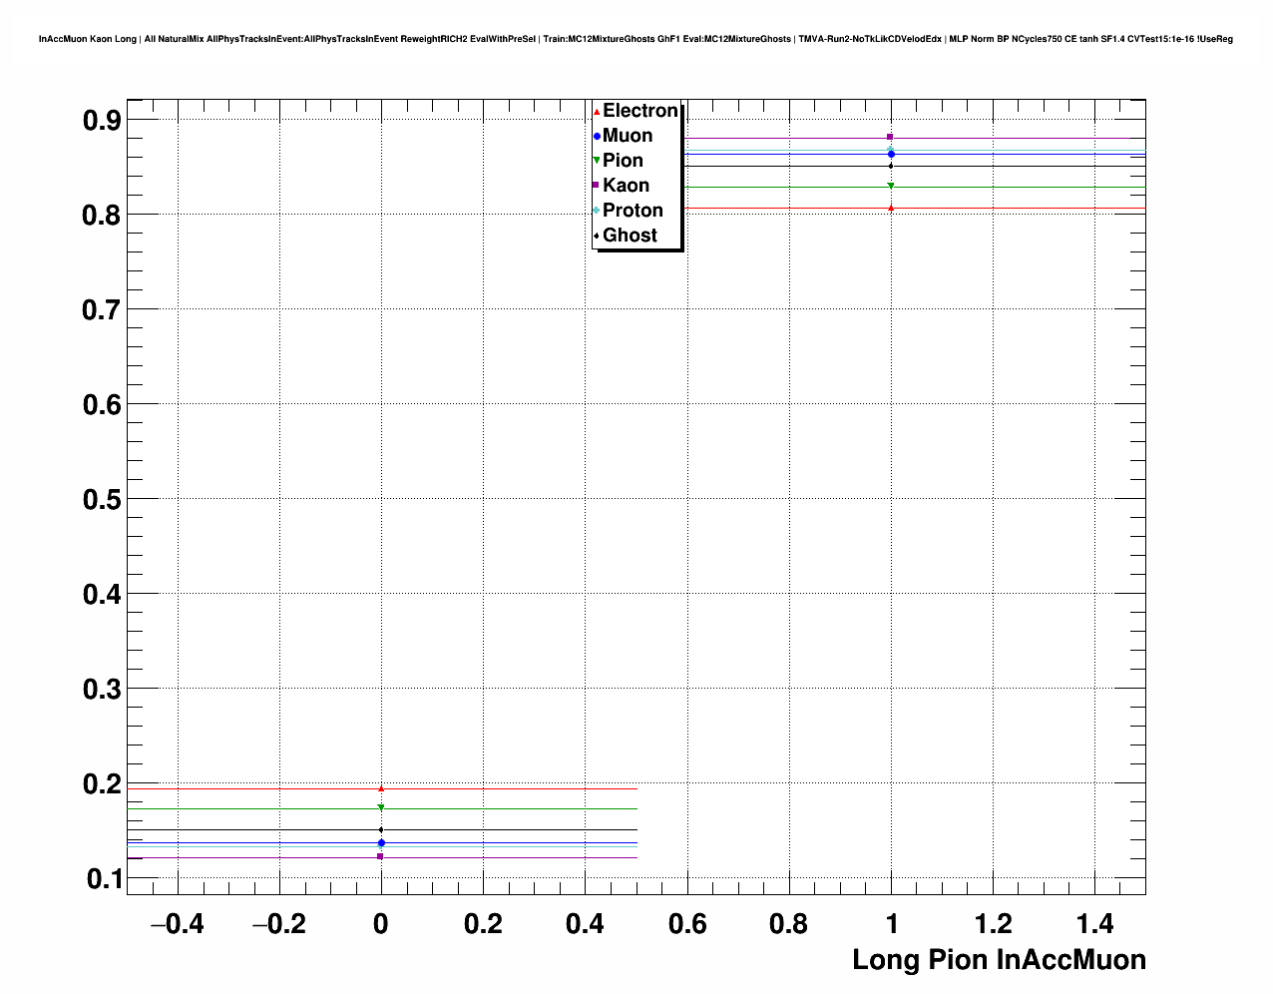
Task: Click the blue Muon data point at x=0
Action: (x=381, y=843)
